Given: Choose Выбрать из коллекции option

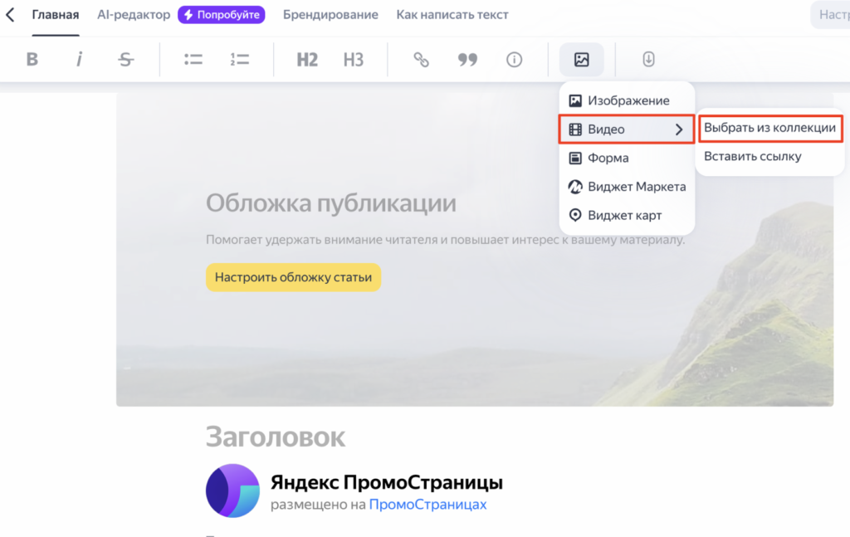Looking at the screenshot, I should click(x=769, y=128).
